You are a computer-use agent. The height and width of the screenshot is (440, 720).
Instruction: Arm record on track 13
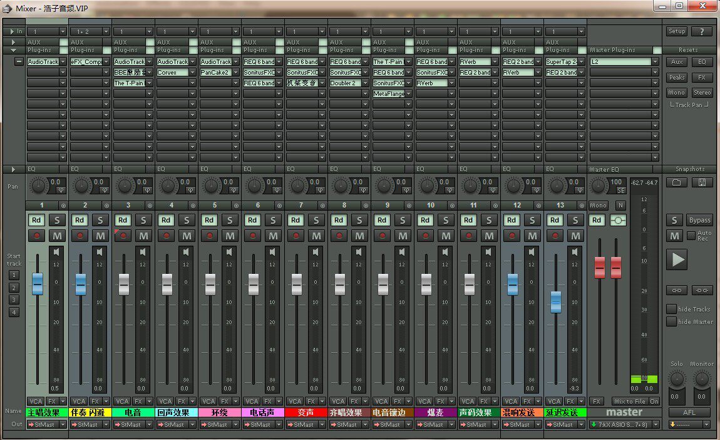555,236
